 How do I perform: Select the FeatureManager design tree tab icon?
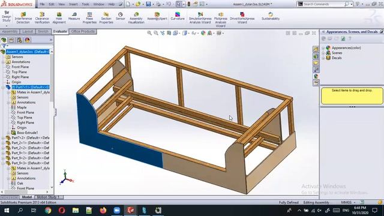click(x=4, y=40)
